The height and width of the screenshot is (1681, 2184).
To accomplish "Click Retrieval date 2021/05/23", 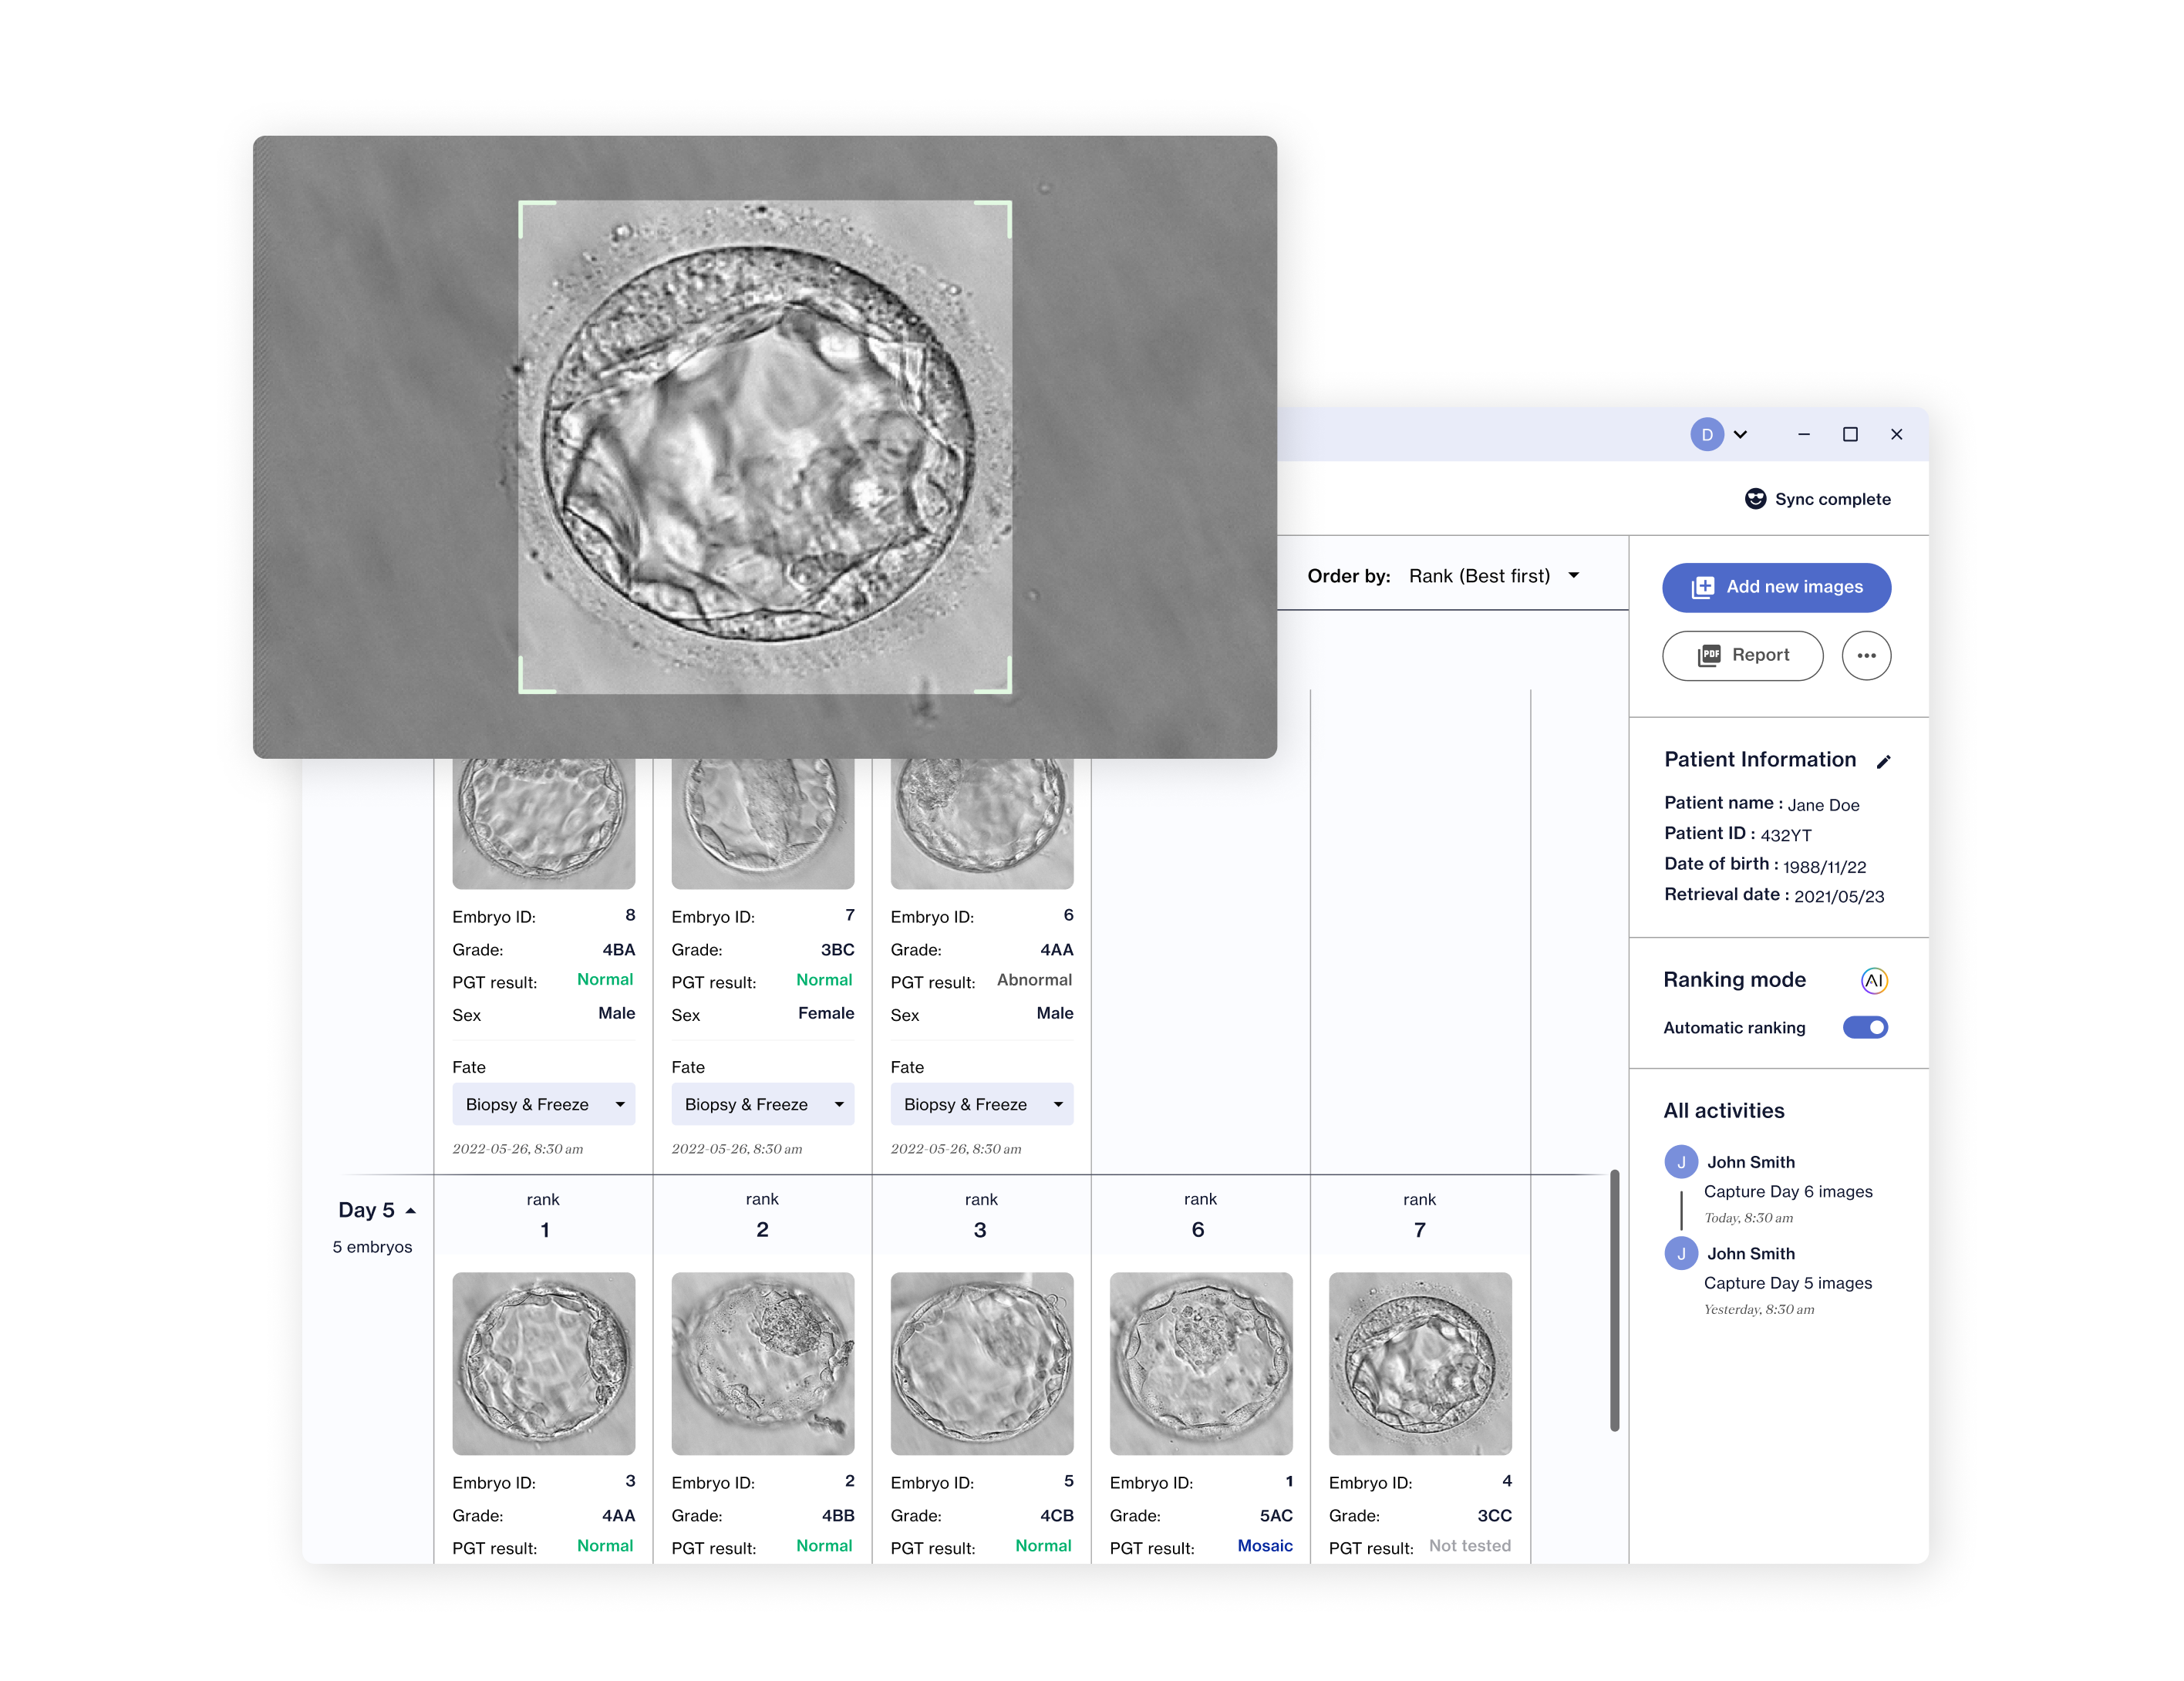I will pos(1838,897).
